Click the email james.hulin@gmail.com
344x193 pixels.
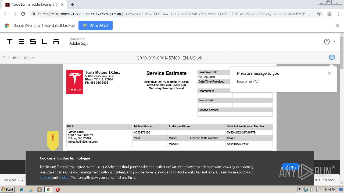(83, 142)
